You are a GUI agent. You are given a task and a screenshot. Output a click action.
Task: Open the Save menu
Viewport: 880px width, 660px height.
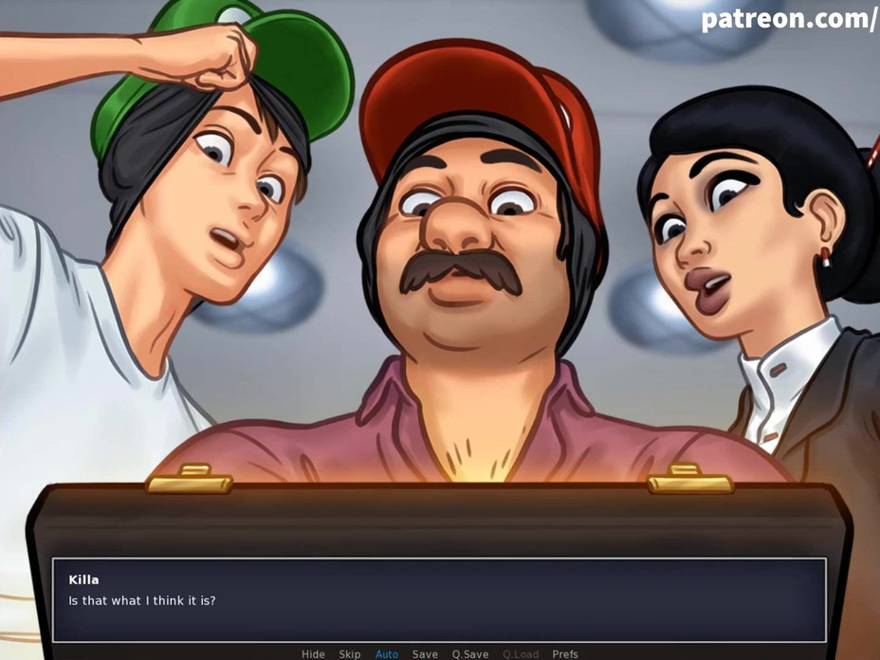coord(425,654)
